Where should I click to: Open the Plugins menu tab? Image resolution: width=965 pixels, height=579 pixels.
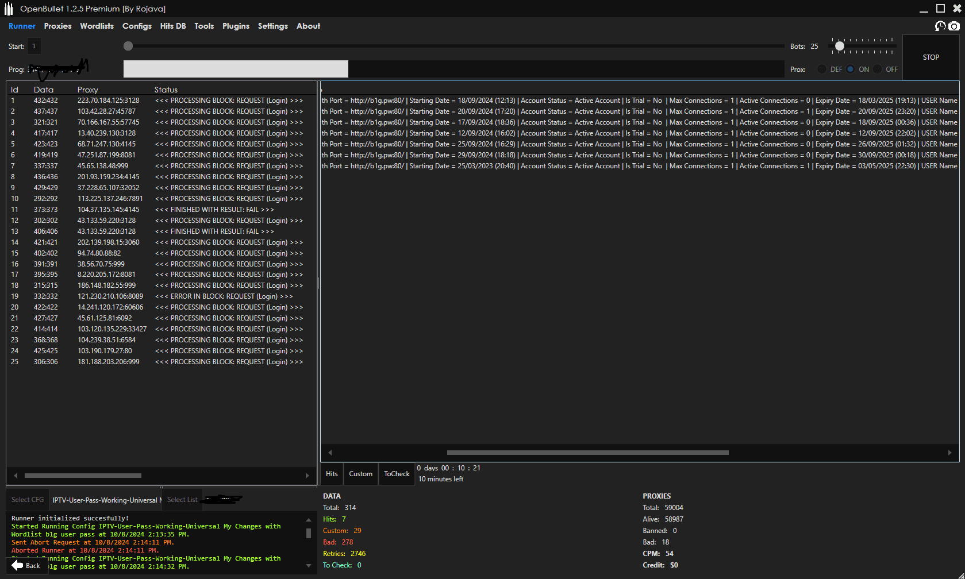pos(236,26)
